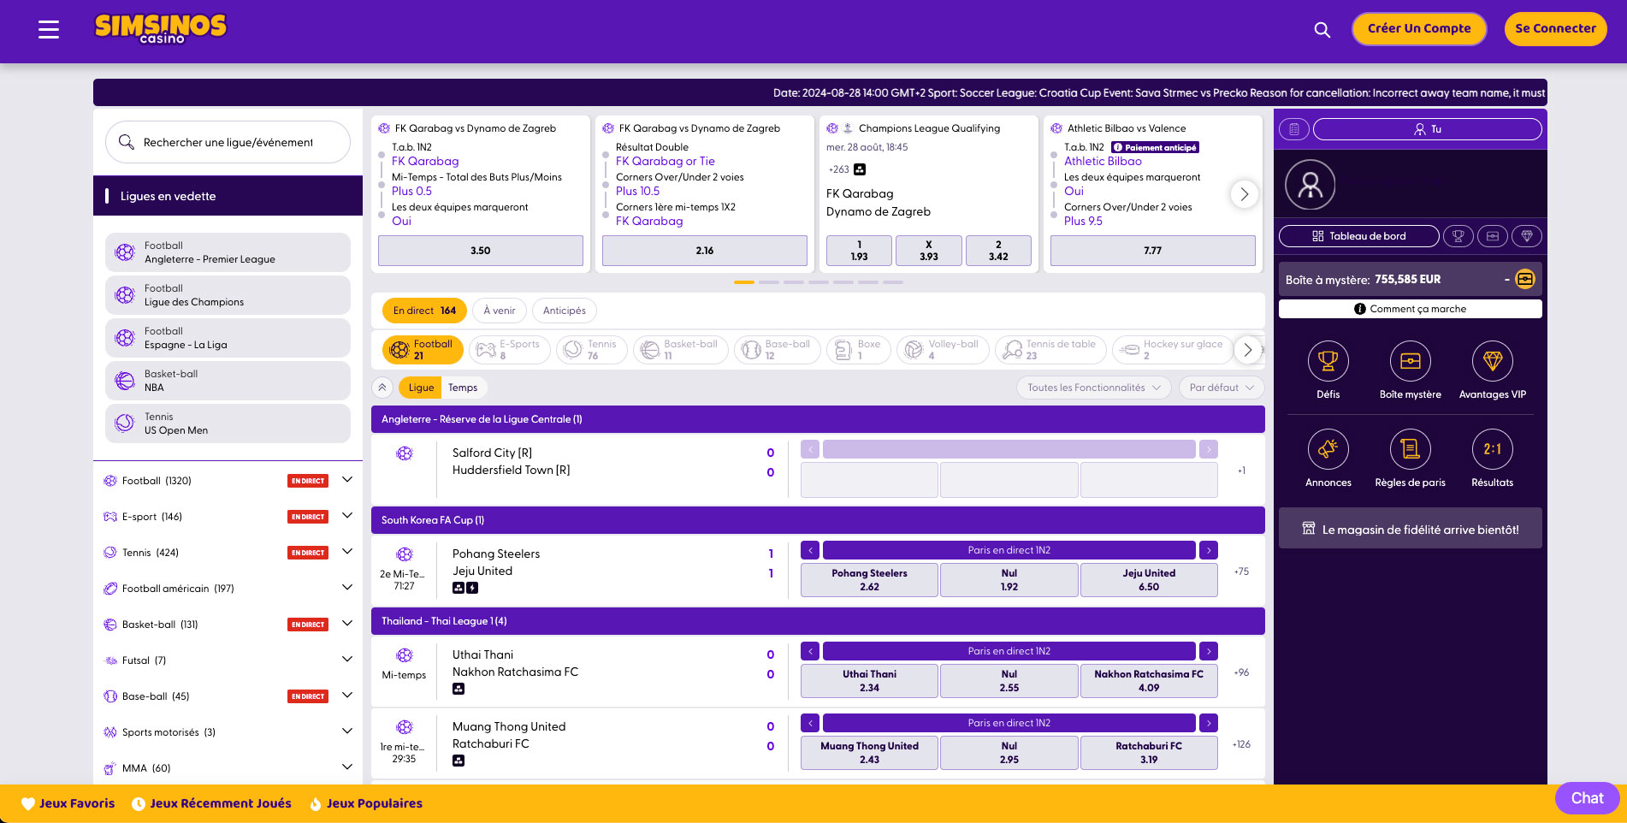Select the Hockey sur glace filter chip

(1173, 350)
